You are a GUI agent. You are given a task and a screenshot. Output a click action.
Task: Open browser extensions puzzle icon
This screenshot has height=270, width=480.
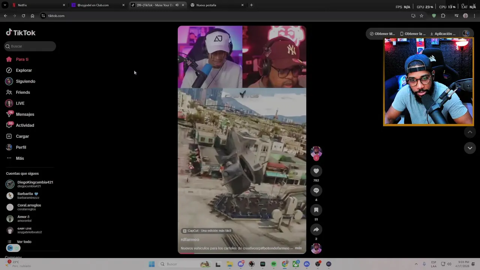443,16
